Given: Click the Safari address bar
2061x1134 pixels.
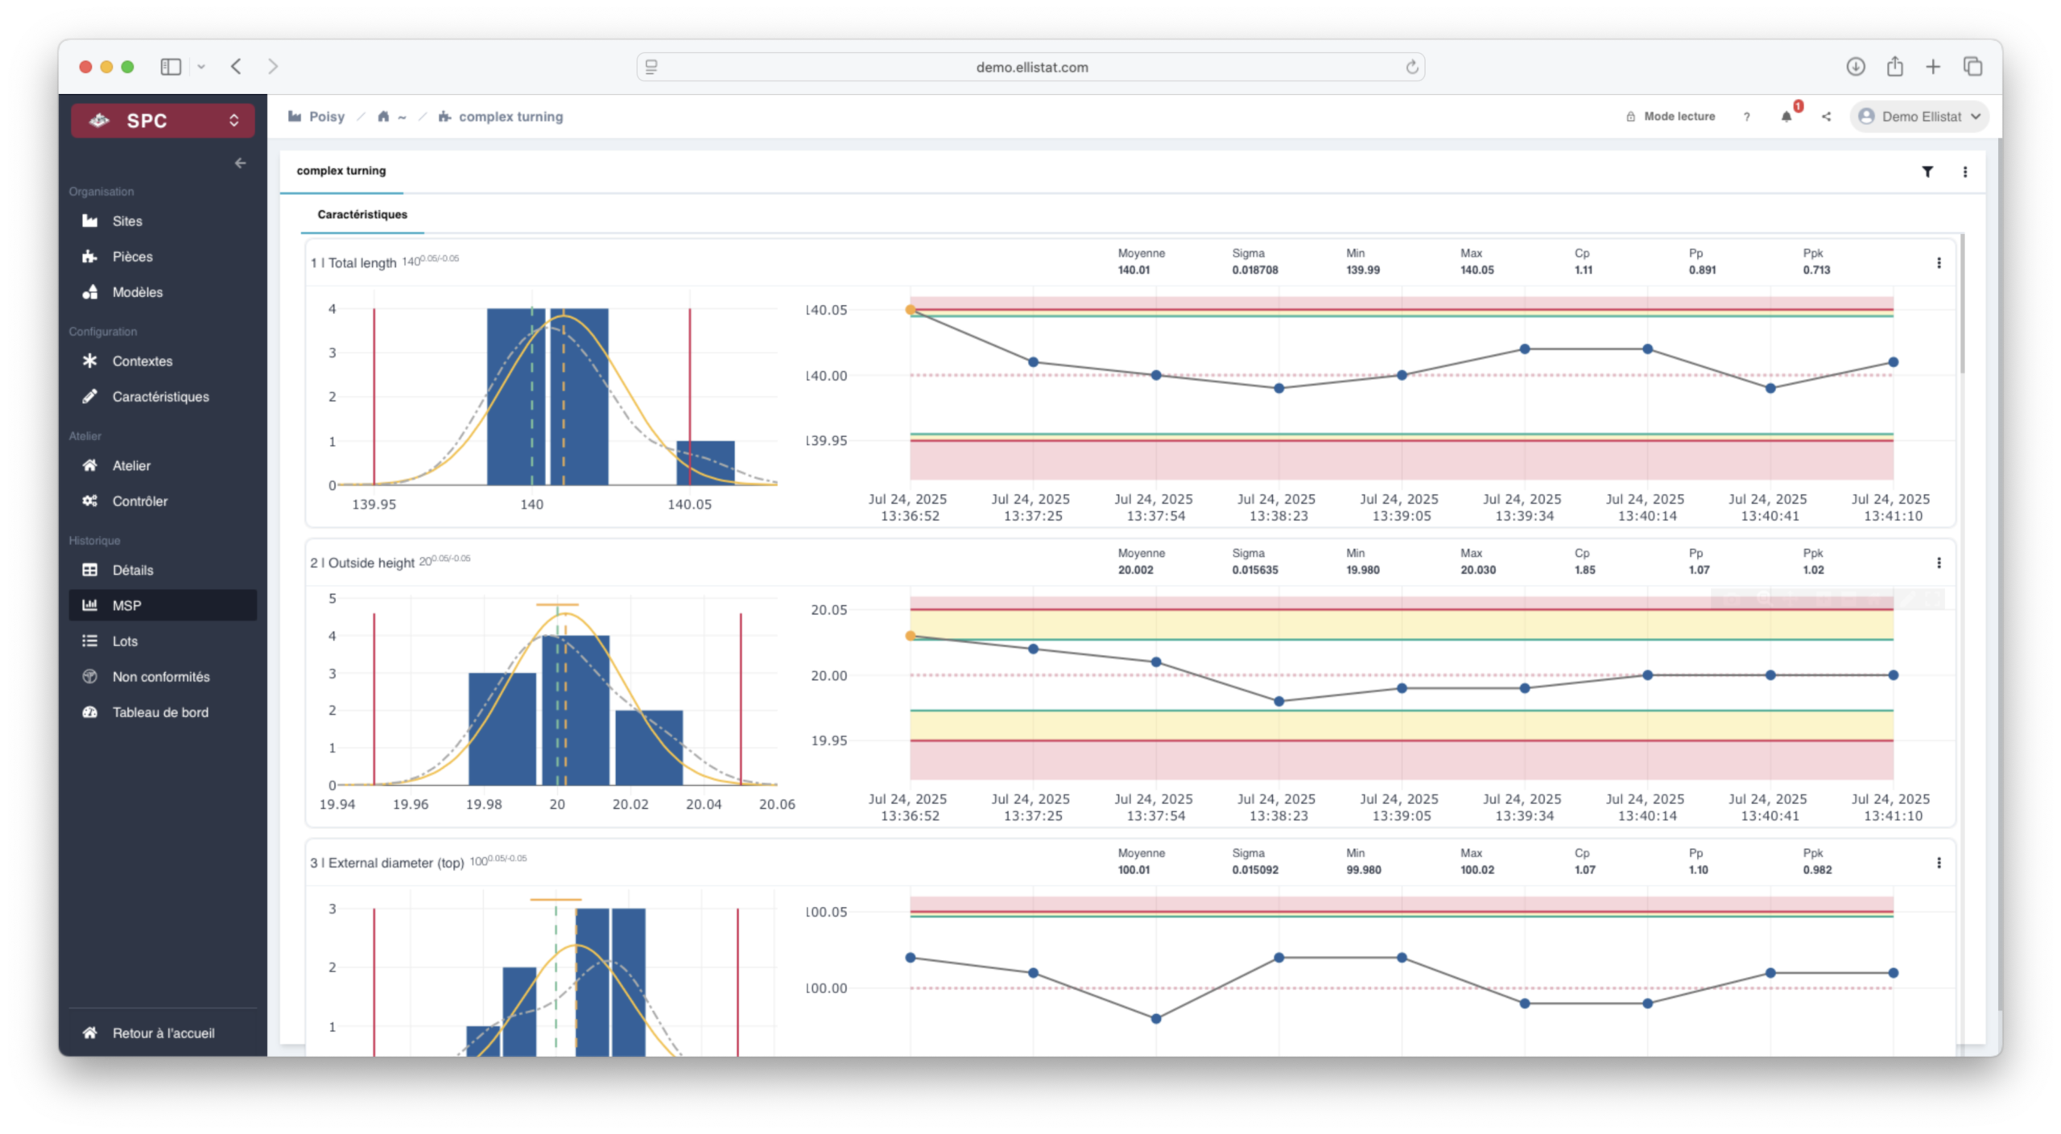Looking at the screenshot, I should coord(1030,68).
